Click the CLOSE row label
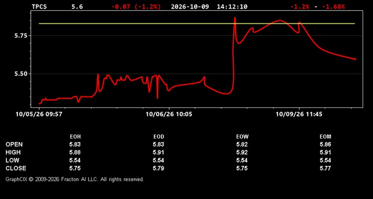Screen dimensions: 373x199 click(16, 168)
